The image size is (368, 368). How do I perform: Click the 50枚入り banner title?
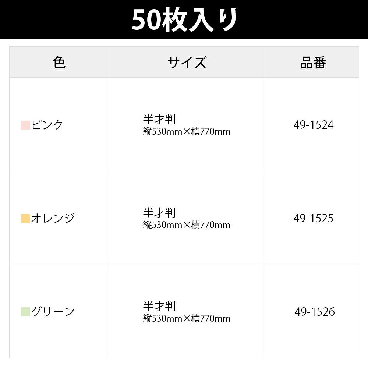point(184,20)
